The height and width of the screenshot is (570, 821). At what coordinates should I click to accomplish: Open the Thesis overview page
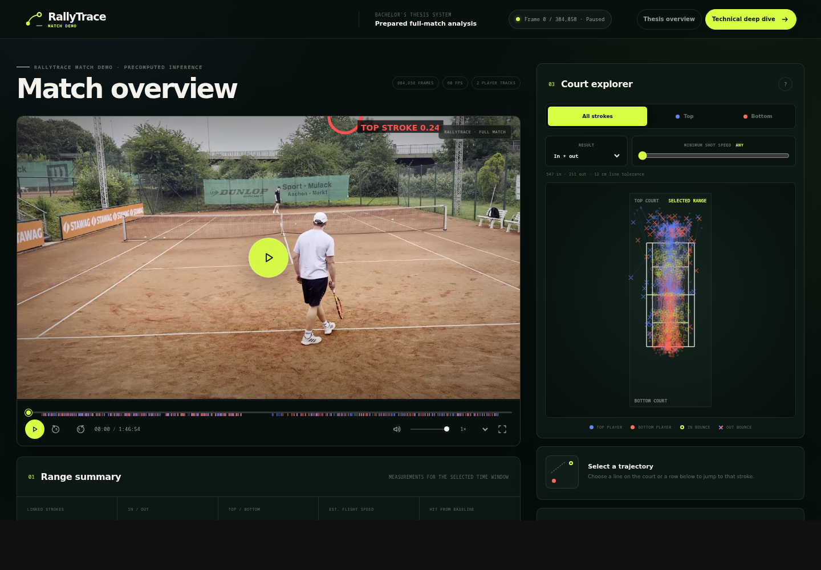point(669,19)
